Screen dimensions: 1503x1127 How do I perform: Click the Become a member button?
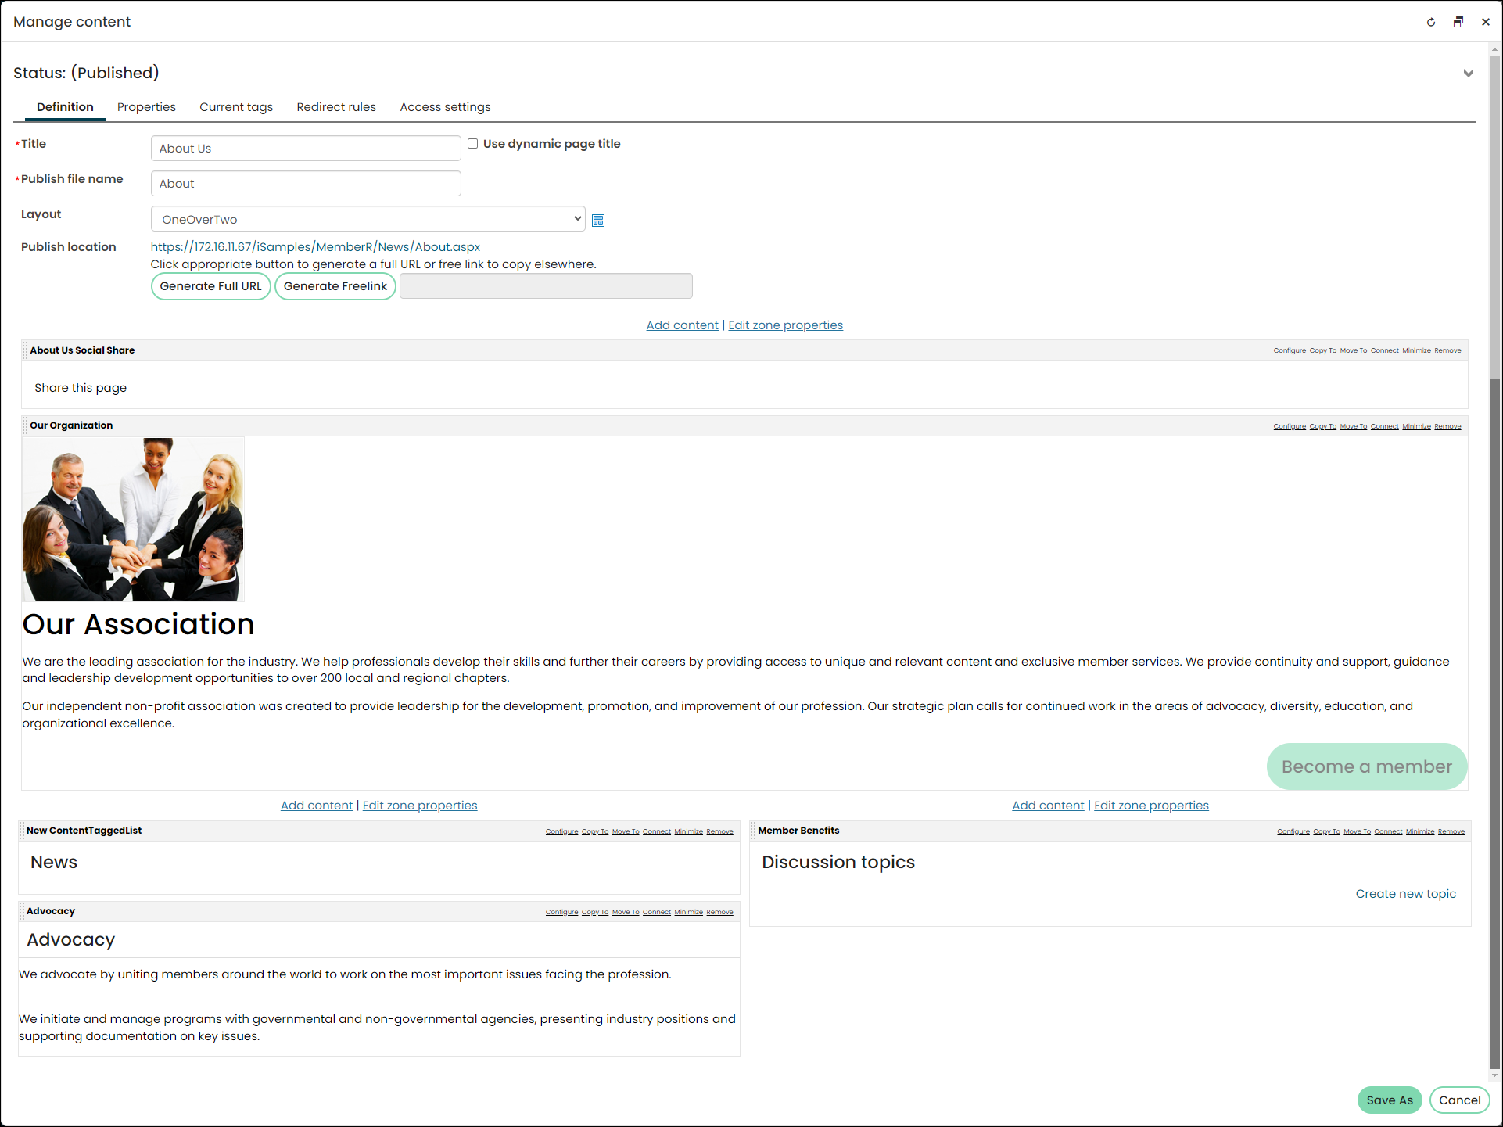1367,766
